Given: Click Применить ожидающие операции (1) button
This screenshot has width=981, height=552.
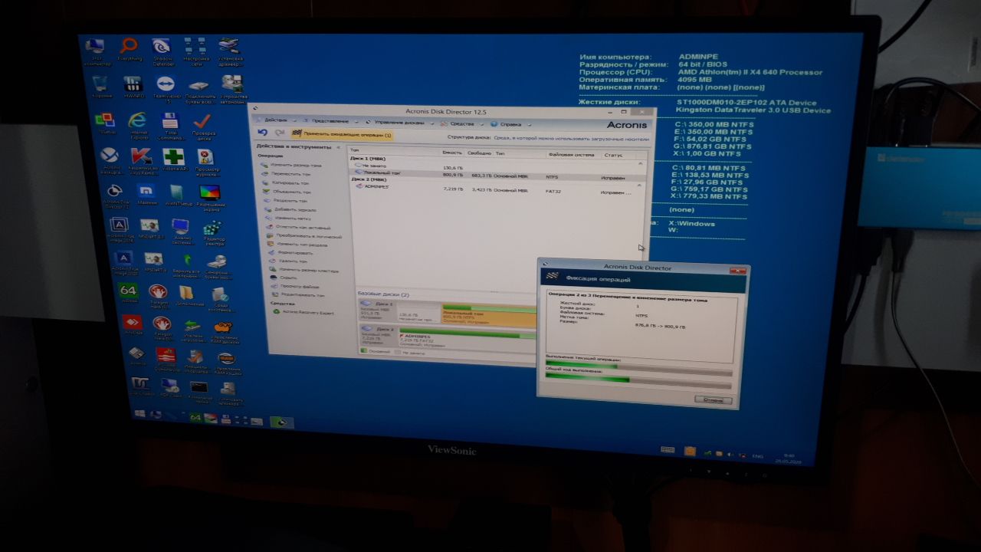Looking at the screenshot, I should point(343,135).
